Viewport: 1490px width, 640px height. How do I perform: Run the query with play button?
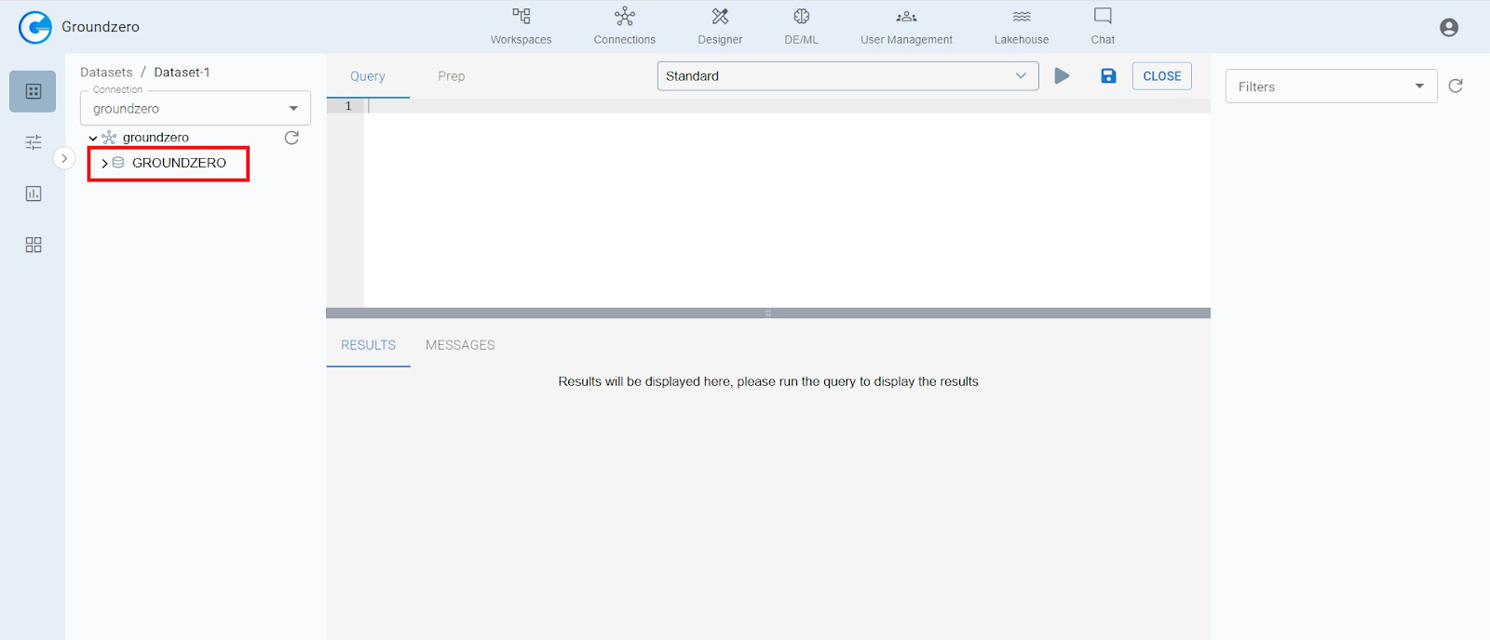click(x=1062, y=76)
